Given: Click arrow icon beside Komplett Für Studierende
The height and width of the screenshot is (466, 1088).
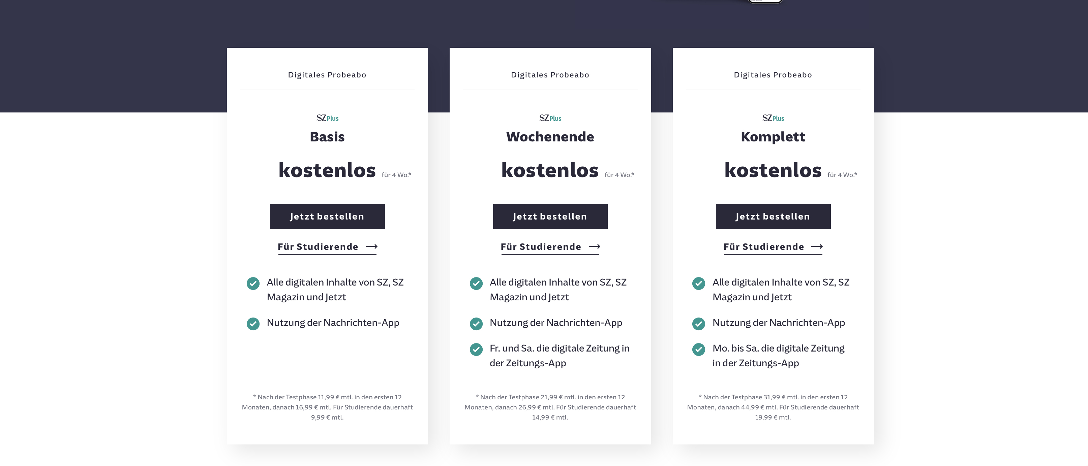Looking at the screenshot, I should pos(817,246).
